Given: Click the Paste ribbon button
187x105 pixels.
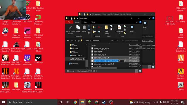Looking at the screenshot, I should (x=84, y=29).
